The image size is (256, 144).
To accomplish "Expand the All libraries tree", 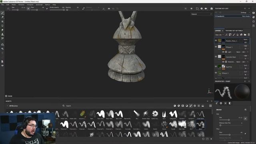I will coord(7,106).
